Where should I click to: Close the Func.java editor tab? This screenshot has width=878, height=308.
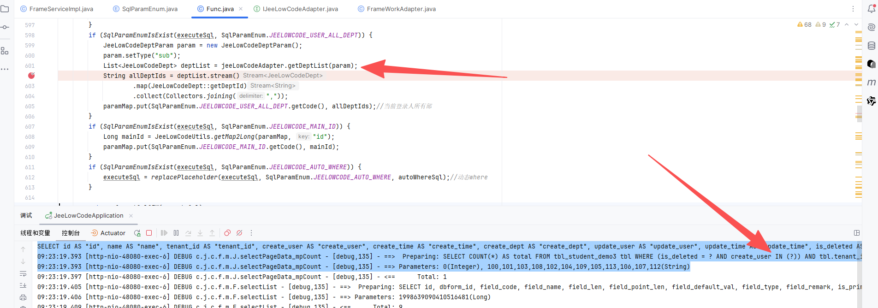(241, 9)
